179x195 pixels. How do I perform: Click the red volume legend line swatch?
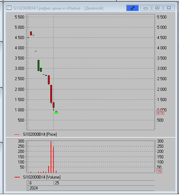click(x=17, y=177)
